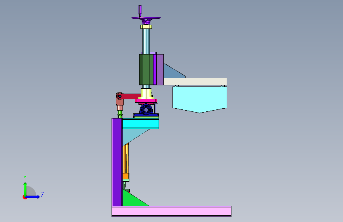Viewport: 343px width, 222px height.
Task: Pick the dark blue pillow block bearing
Action: tap(146, 110)
